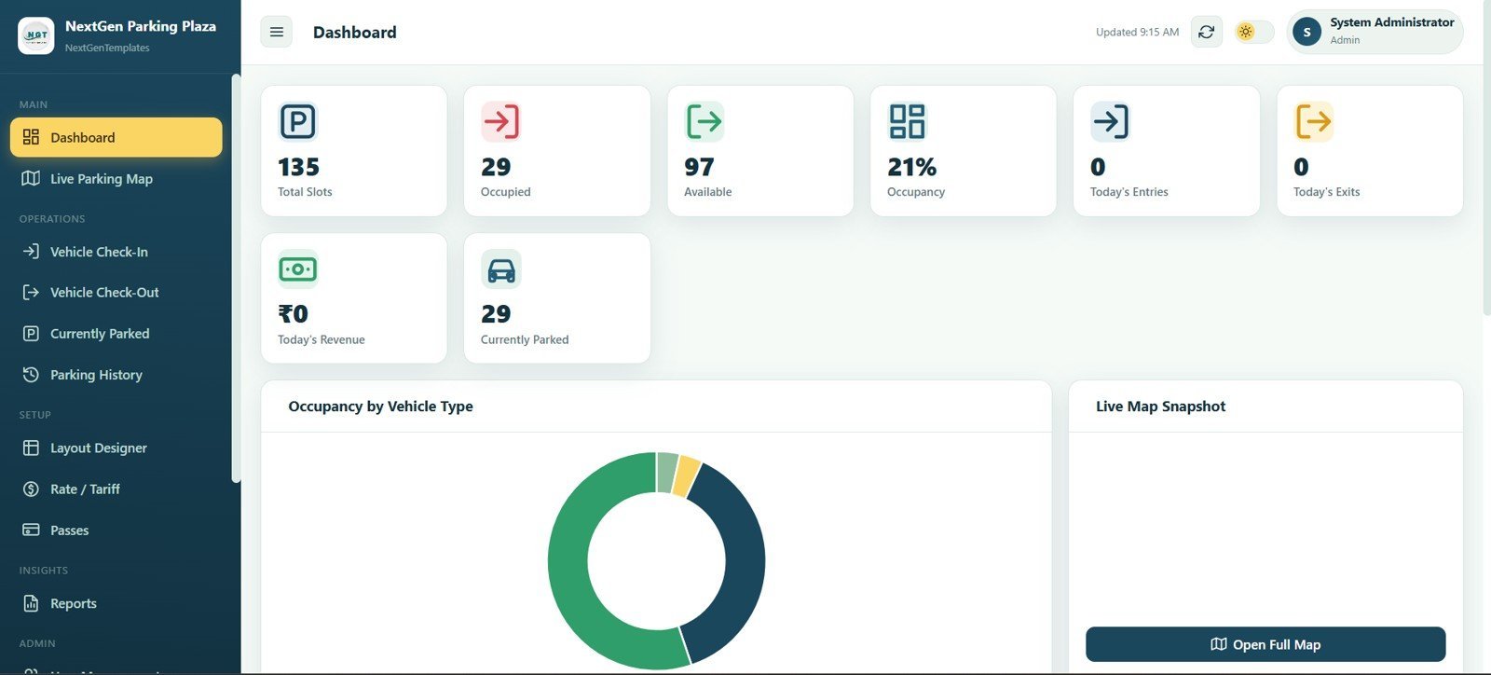Click the check-out arrow icon in sidebar
This screenshot has width=1491, height=675.
[x=31, y=292]
